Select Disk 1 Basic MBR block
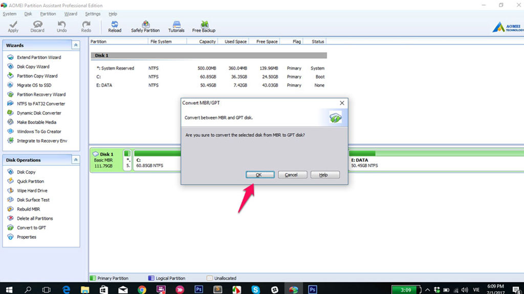Image resolution: width=524 pixels, height=294 pixels. 106,160
